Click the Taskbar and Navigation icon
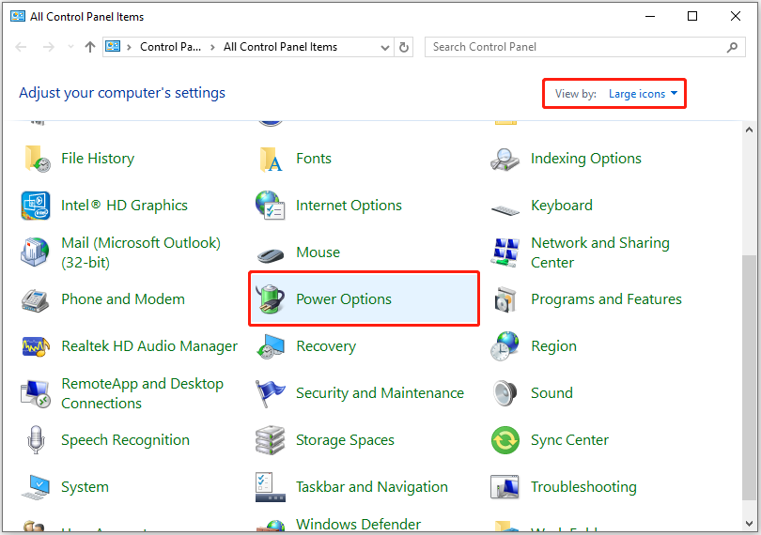Viewport: 761px width, 535px height. click(x=271, y=487)
